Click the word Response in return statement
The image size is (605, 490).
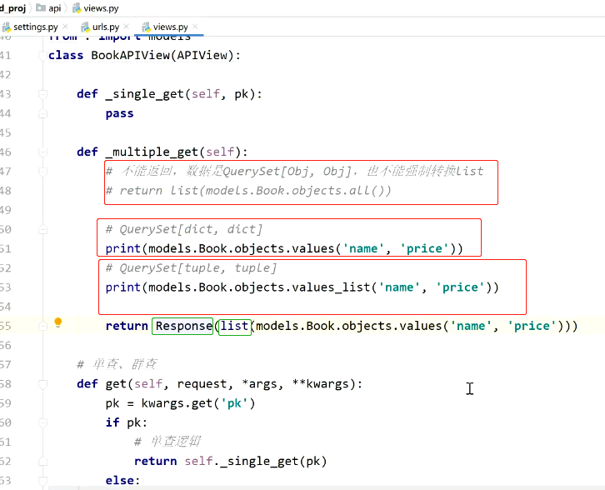(183, 326)
